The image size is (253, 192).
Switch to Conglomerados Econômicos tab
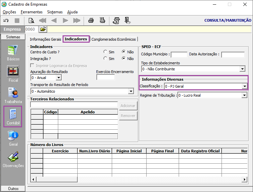click(x=113, y=39)
